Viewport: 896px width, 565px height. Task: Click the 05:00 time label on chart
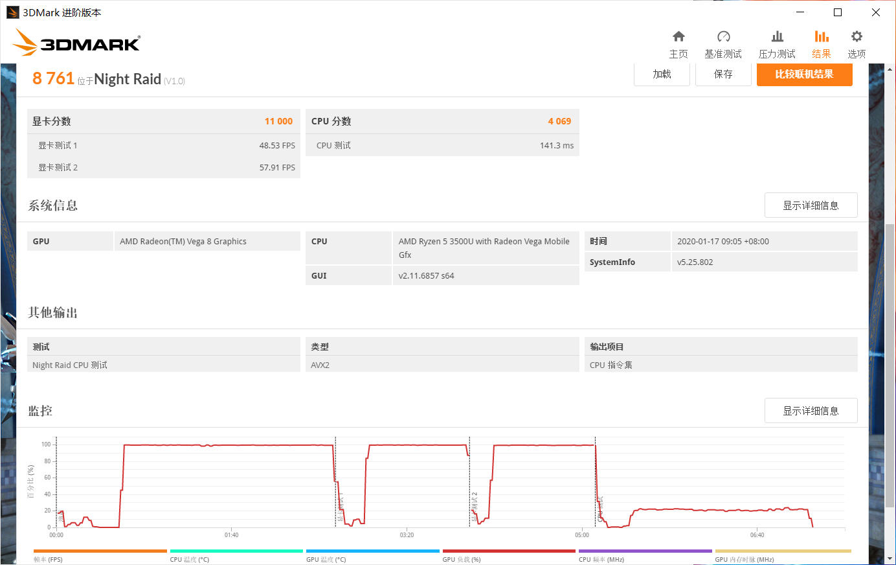click(x=582, y=535)
